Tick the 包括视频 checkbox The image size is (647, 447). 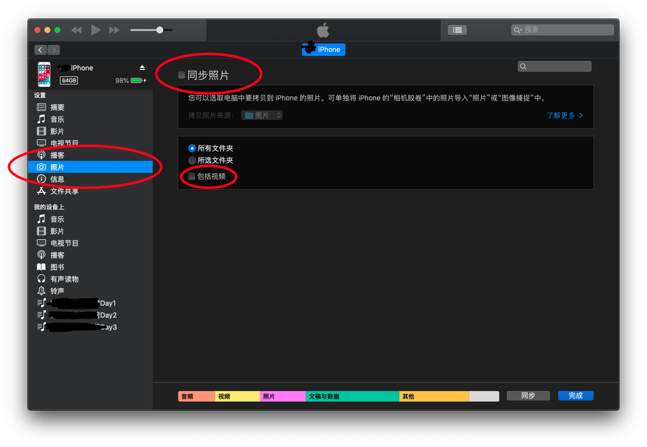pos(192,176)
